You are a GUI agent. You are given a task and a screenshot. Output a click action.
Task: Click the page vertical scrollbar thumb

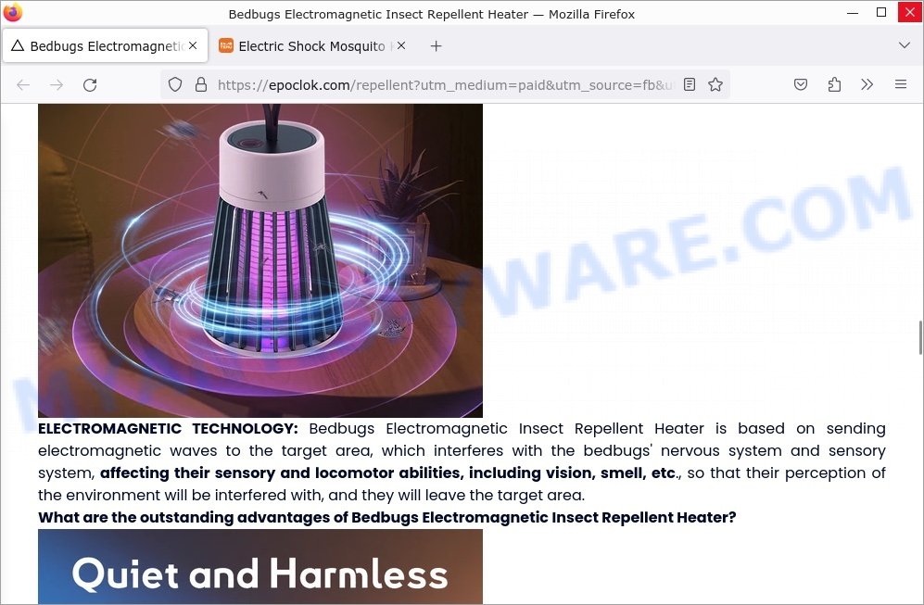pyautogui.click(x=920, y=337)
